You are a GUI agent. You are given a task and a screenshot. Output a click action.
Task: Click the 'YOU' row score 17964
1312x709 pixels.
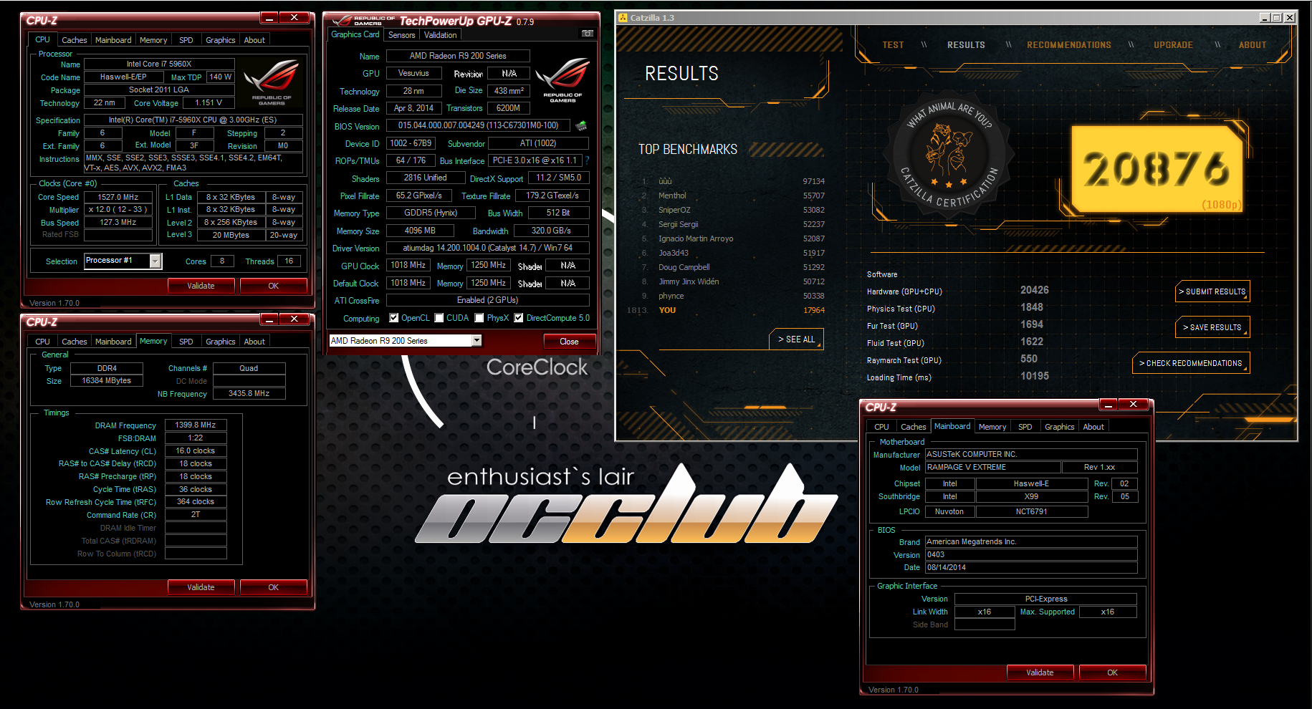pyautogui.click(x=813, y=310)
